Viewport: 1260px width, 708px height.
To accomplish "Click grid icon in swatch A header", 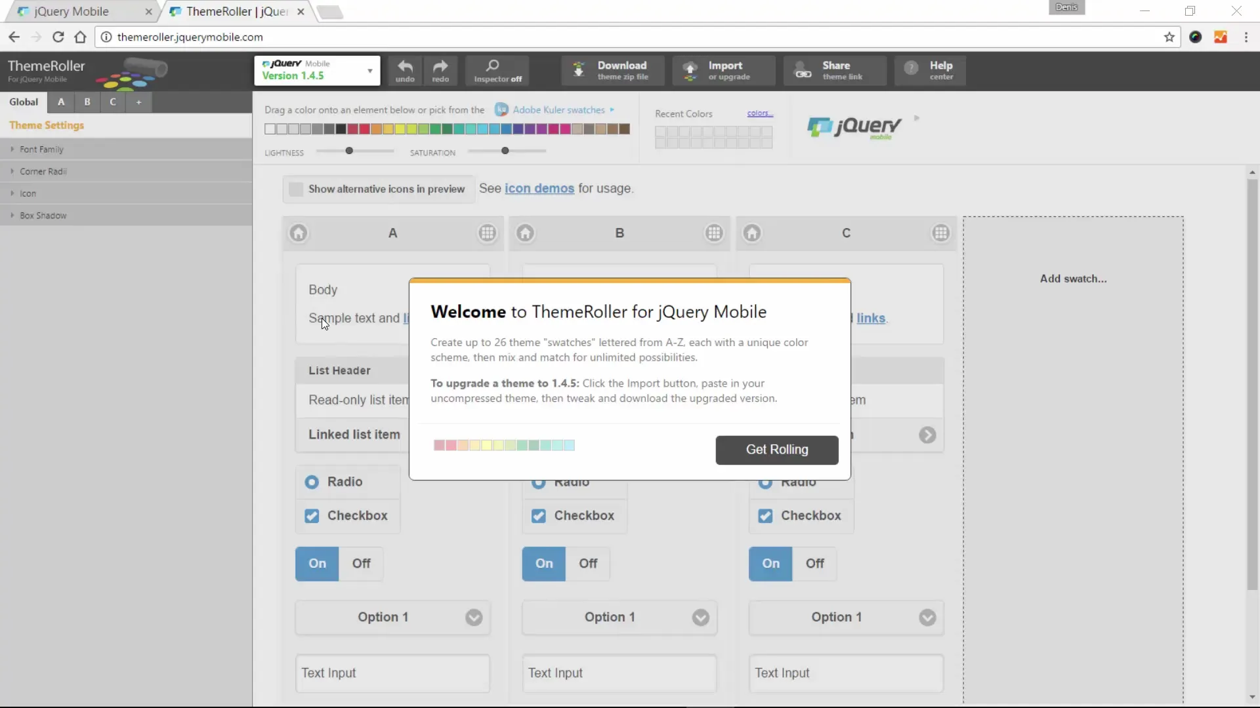I will pos(487,233).
